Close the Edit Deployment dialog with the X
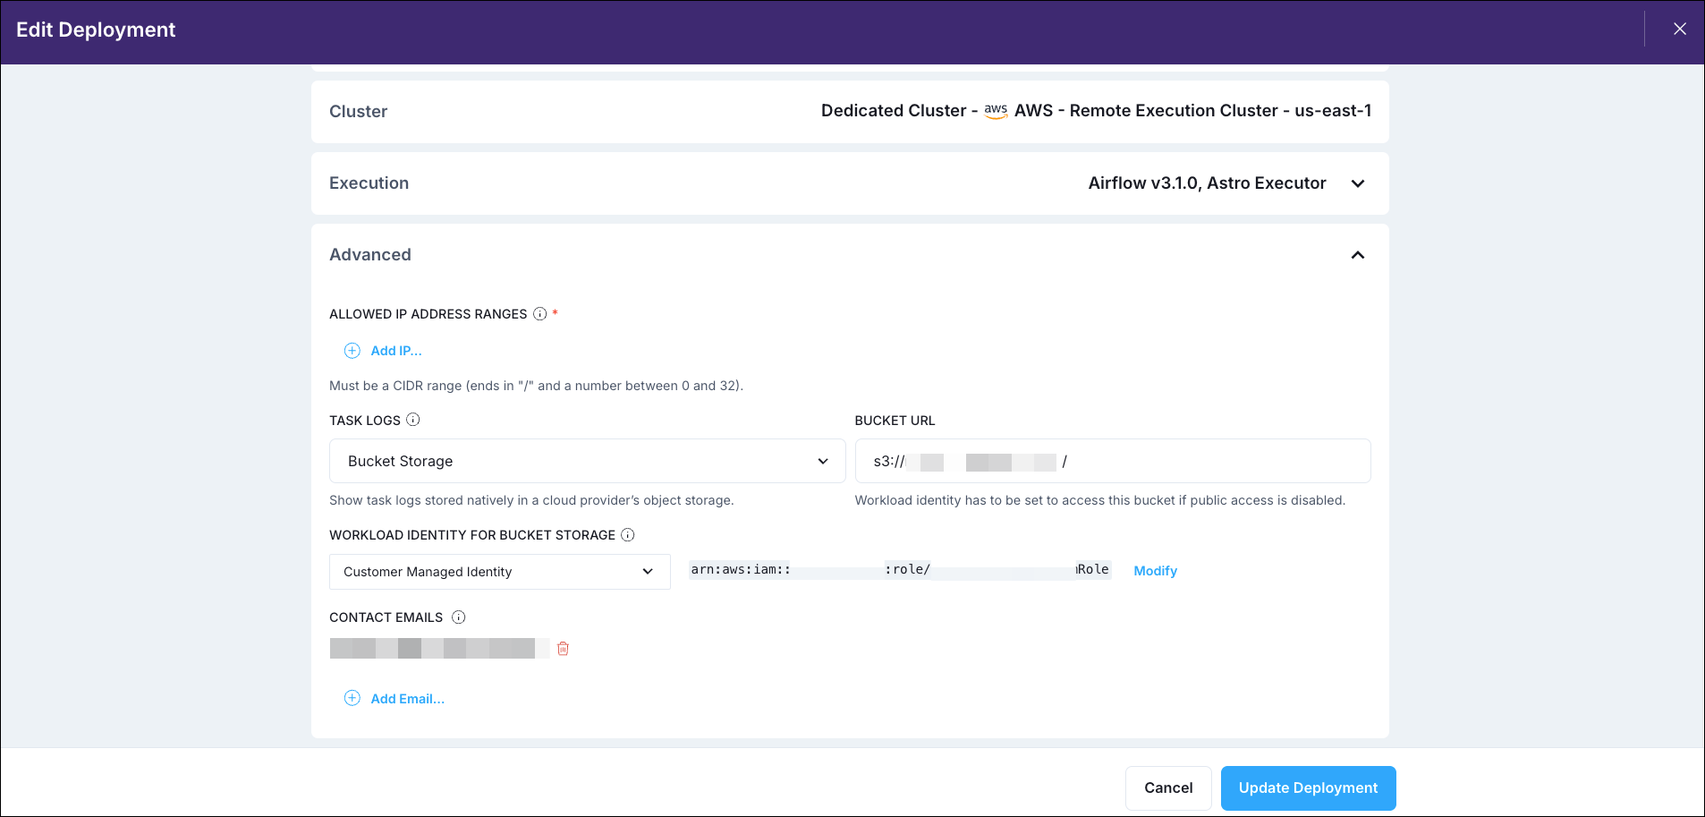The image size is (1705, 817). pos(1680,28)
